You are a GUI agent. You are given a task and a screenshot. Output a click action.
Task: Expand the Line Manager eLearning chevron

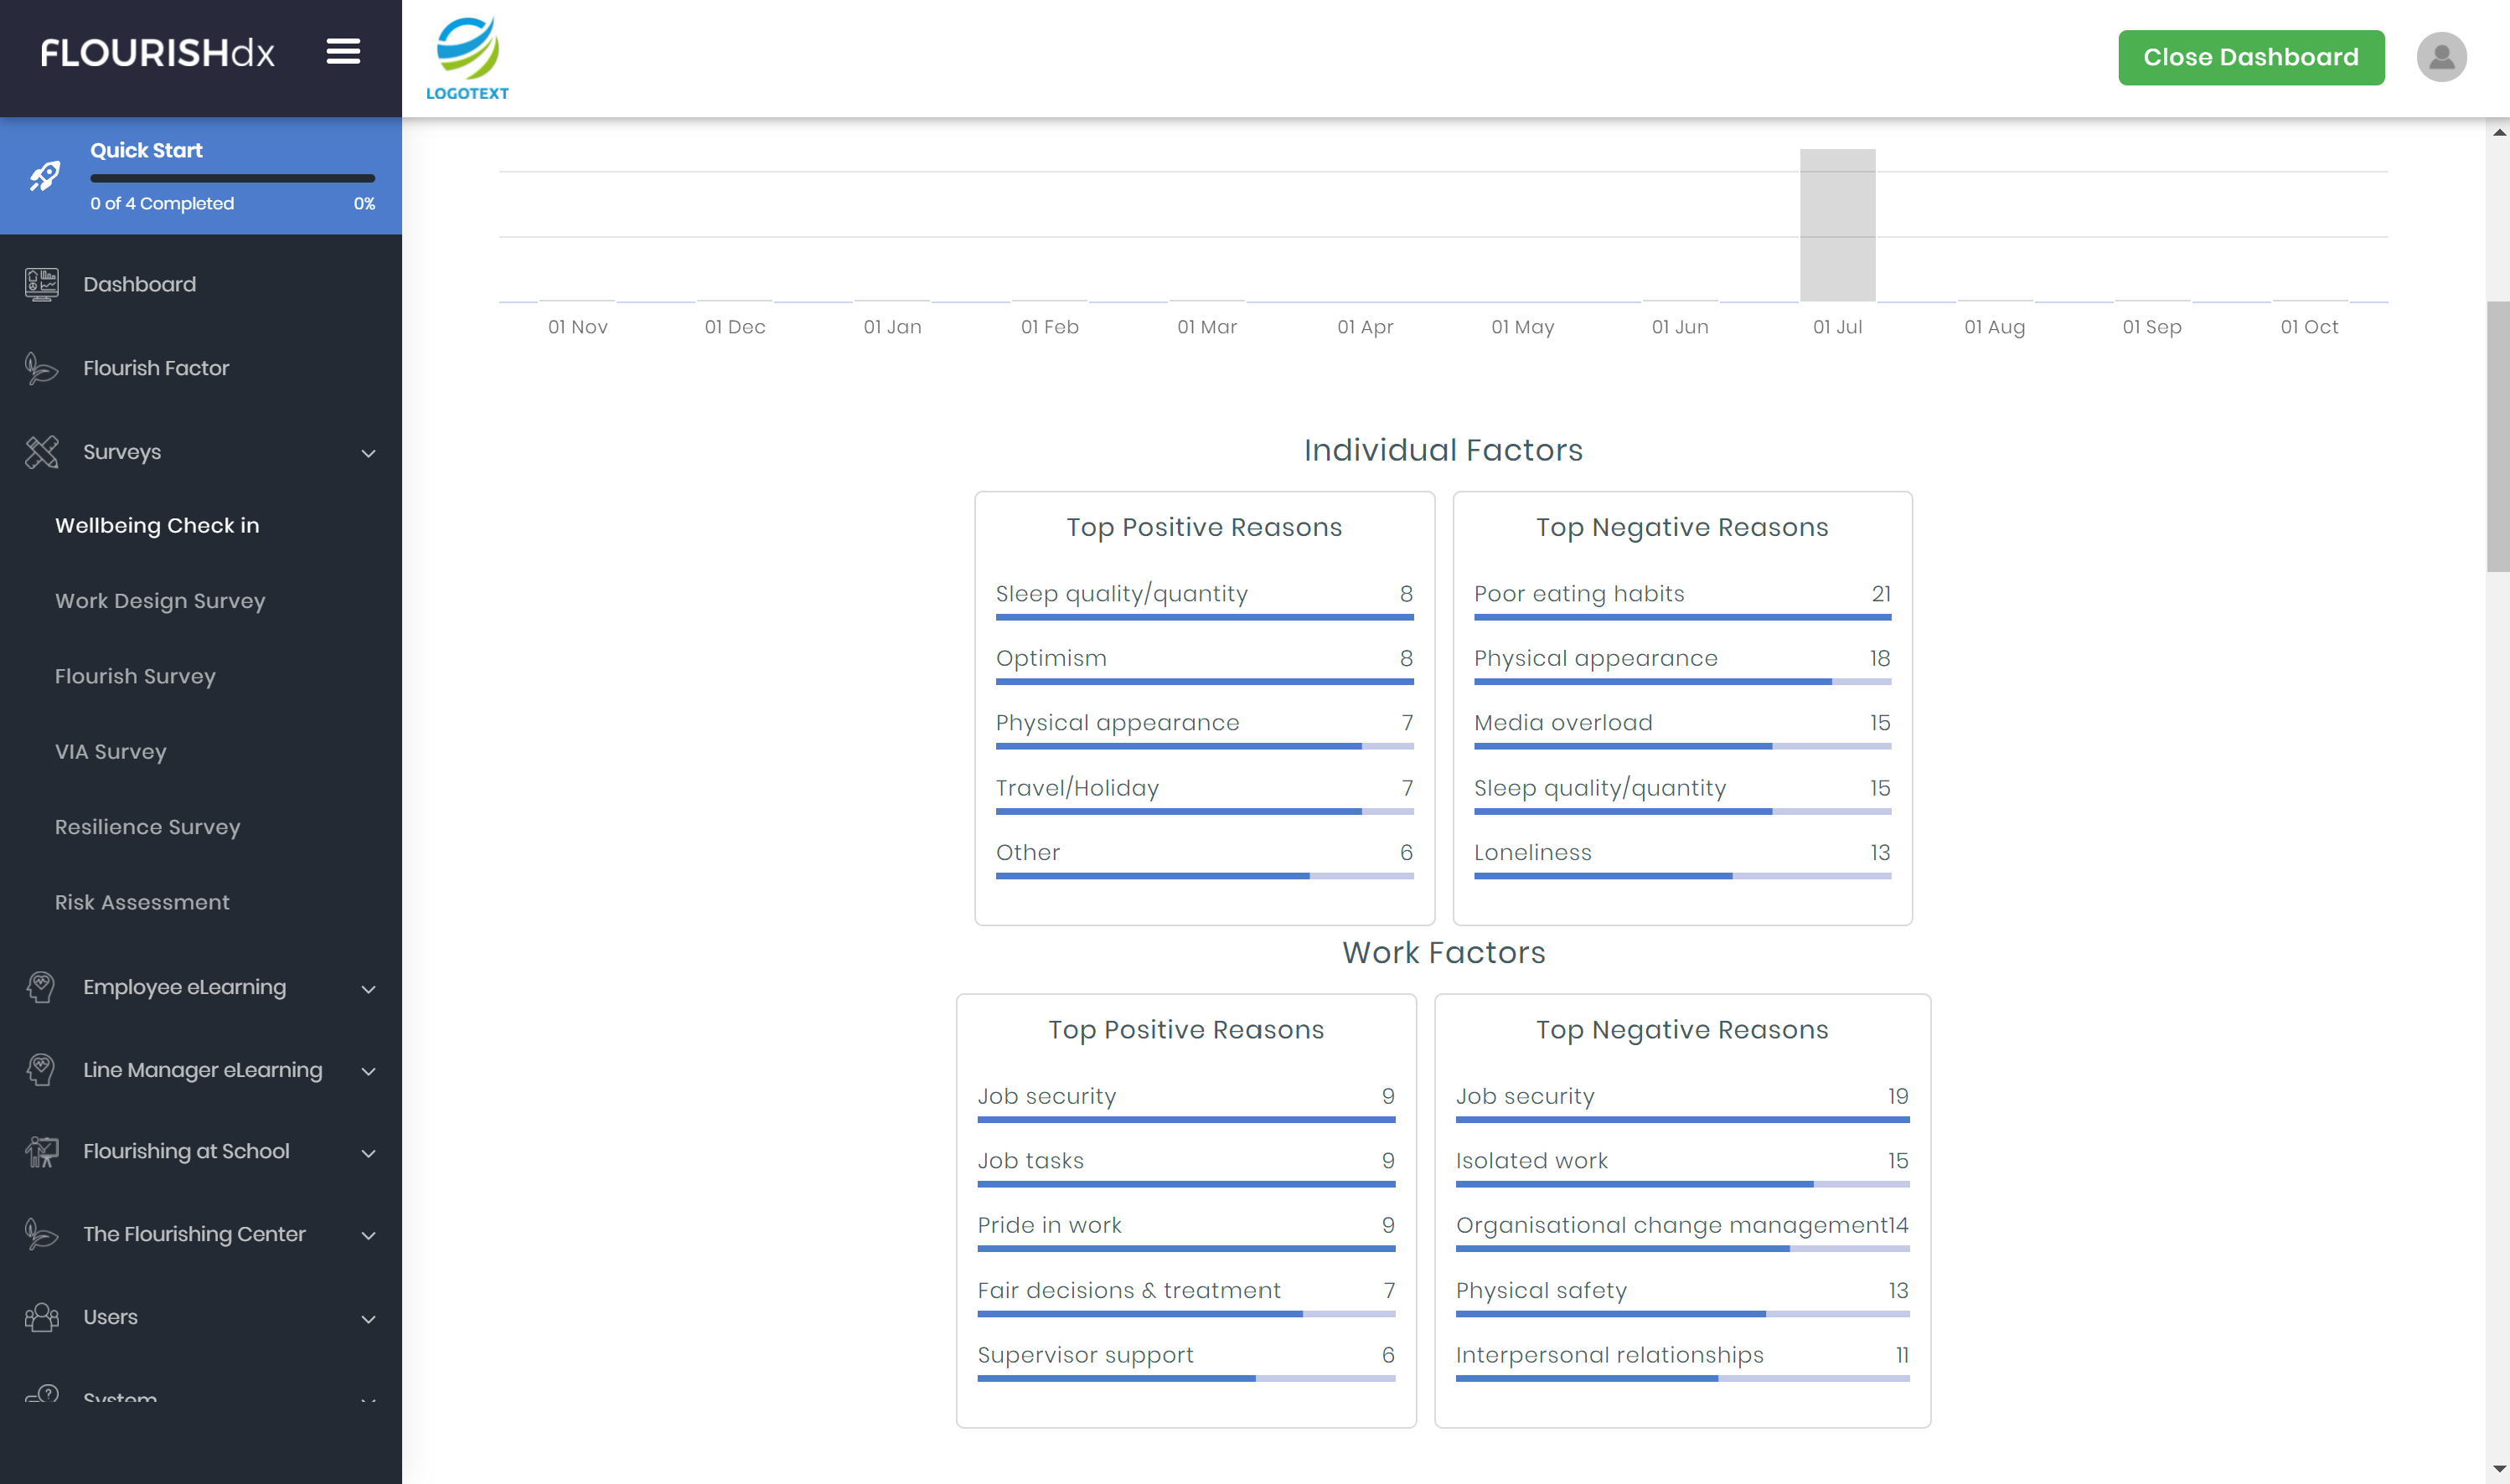[368, 1071]
